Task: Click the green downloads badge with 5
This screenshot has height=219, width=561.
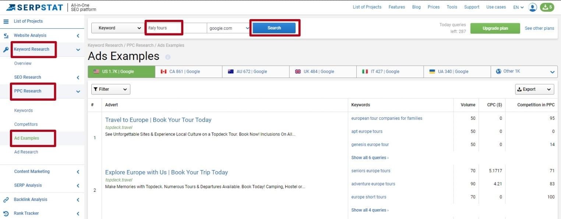Action: [x=547, y=7]
